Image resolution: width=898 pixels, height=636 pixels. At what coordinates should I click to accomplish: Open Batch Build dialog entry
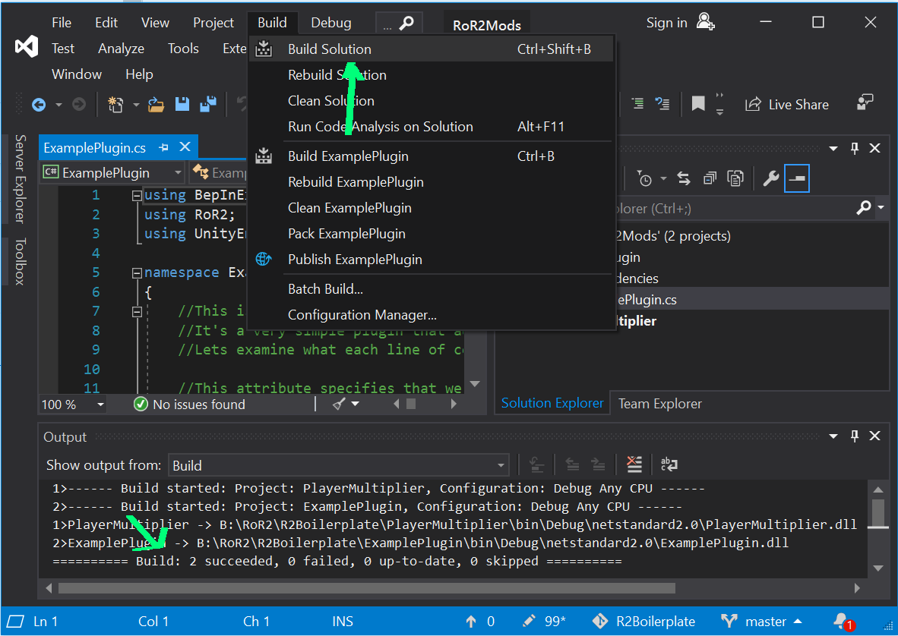(432, 289)
